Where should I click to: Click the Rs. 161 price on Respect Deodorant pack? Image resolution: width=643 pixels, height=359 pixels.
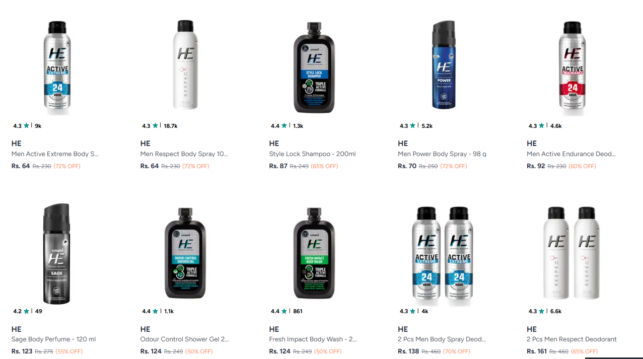[537, 351]
